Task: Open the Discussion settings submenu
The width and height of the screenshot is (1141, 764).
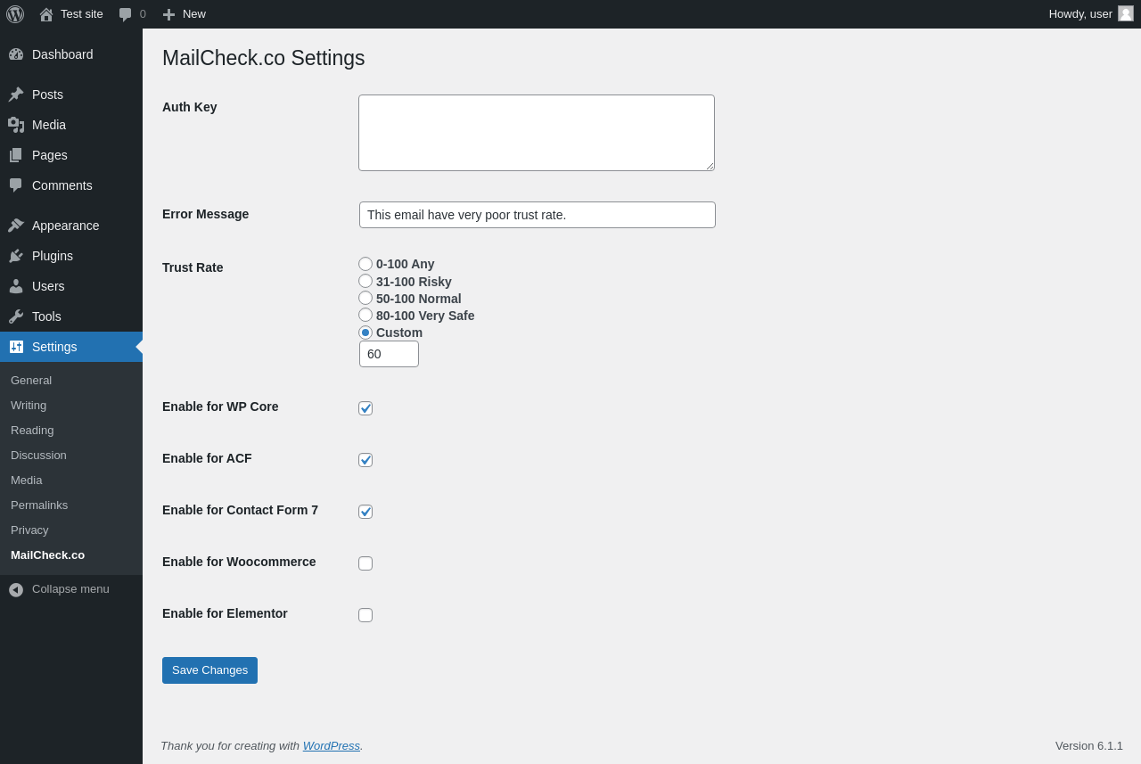Action: [x=38, y=455]
